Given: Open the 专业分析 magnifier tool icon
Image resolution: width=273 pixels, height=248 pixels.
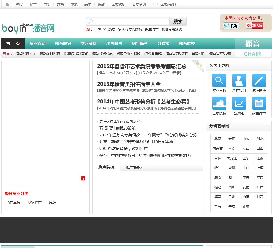Looking at the screenshot, I should [219, 80].
